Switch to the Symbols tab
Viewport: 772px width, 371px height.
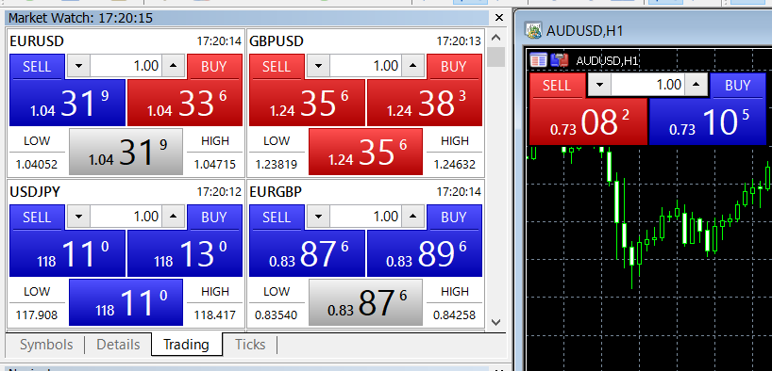click(x=46, y=345)
